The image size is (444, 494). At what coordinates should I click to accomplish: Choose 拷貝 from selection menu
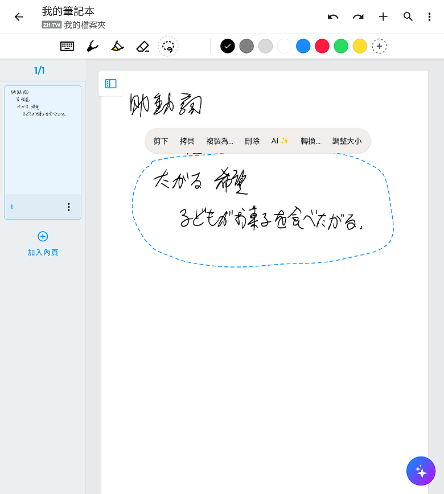[x=187, y=141]
